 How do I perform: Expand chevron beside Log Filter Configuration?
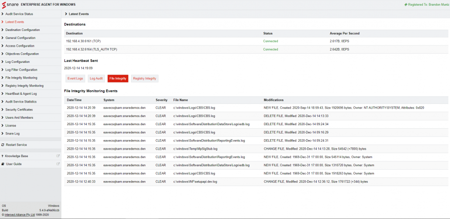click(x=3, y=70)
